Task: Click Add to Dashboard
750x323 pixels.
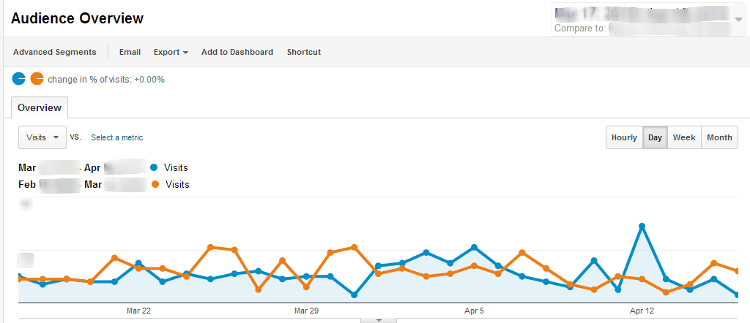Action: (237, 52)
